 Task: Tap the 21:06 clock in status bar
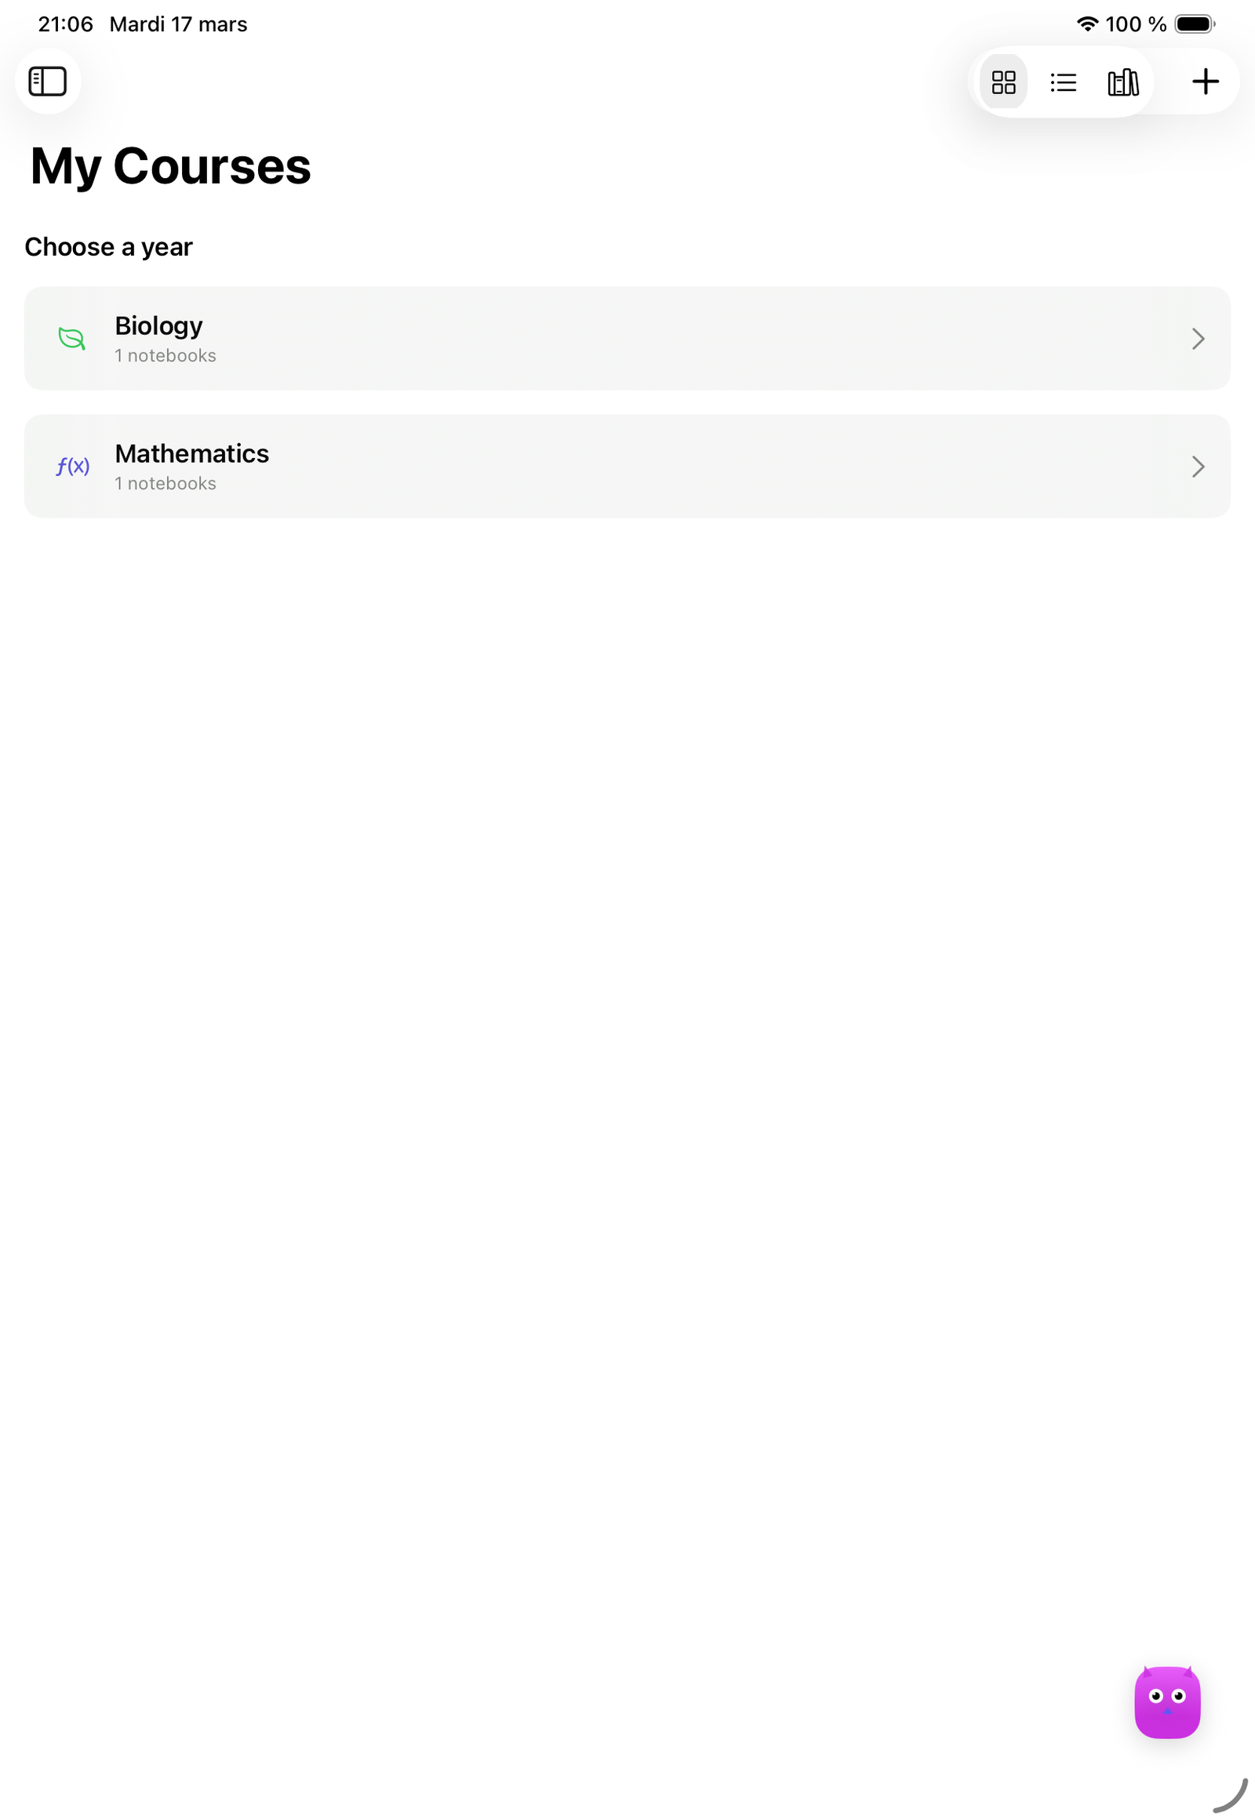click(65, 24)
